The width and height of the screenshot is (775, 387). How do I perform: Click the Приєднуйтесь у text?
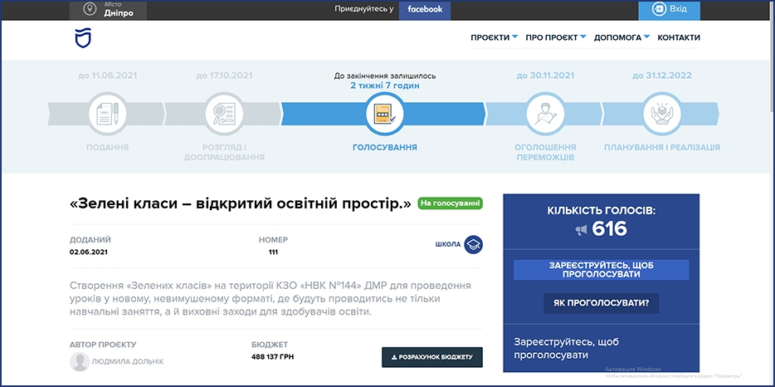tap(363, 9)
